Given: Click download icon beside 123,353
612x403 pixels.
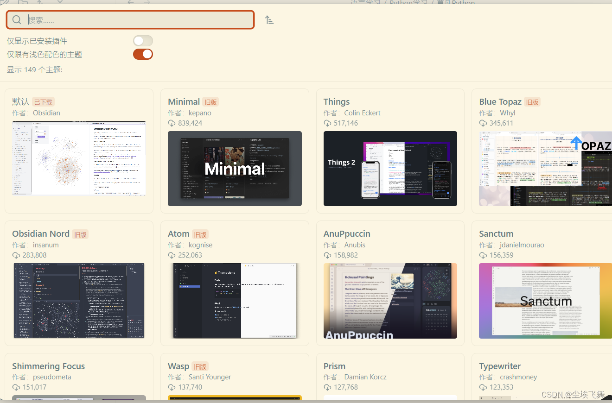Looking at the screenshot, I should (x=483, y=387).
